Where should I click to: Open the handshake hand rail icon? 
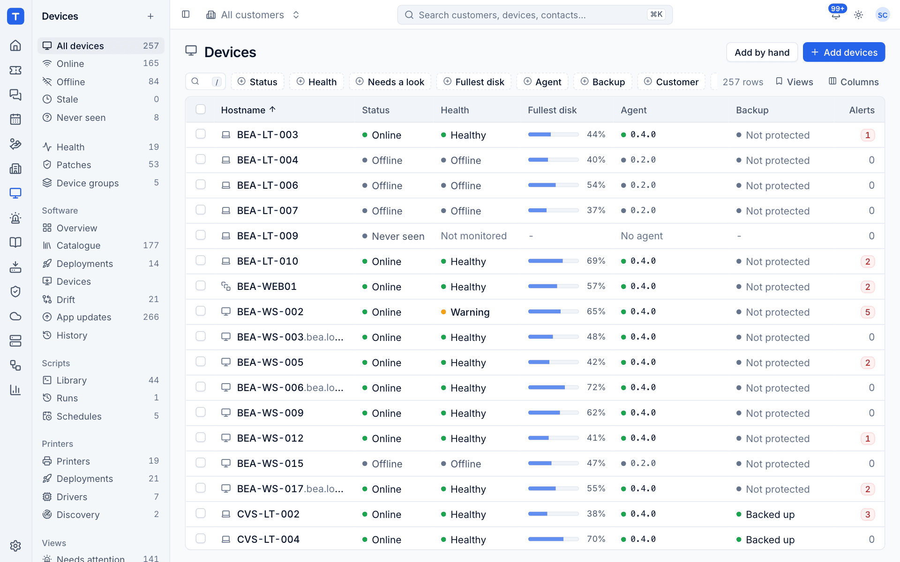coord(15,144)
